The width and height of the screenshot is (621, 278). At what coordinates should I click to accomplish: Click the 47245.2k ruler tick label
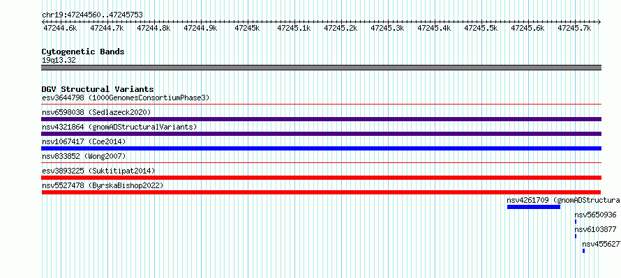click(x=341, y=28)
